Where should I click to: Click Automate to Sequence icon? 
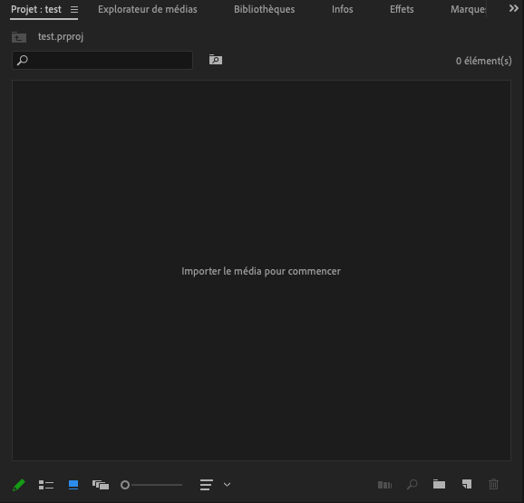pos(384,485)
